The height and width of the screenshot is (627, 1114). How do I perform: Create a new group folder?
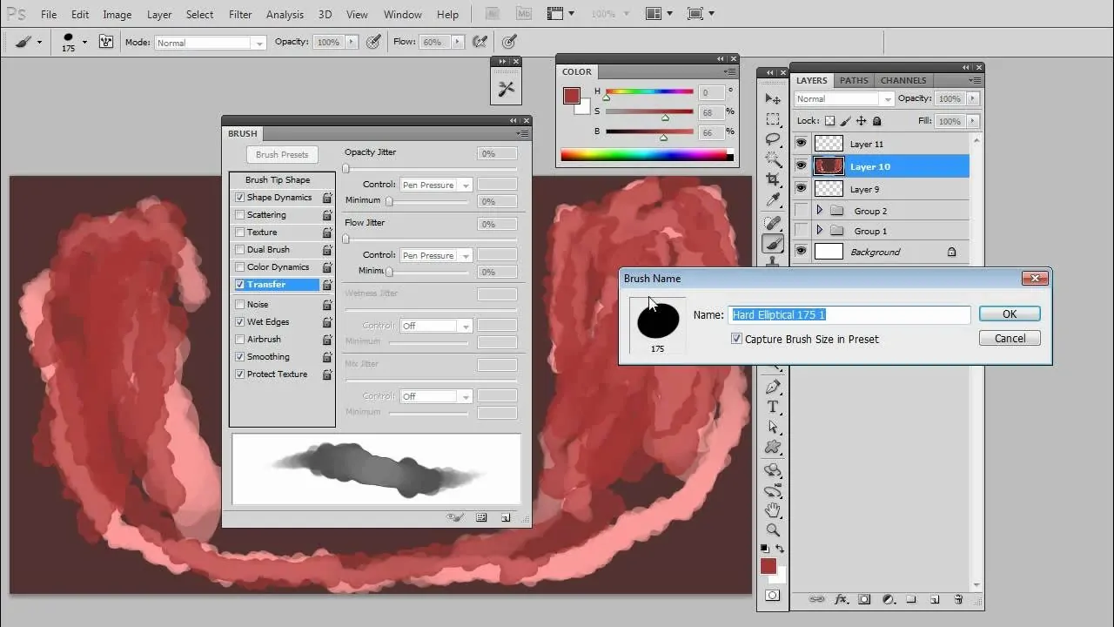tap(911, 599)
